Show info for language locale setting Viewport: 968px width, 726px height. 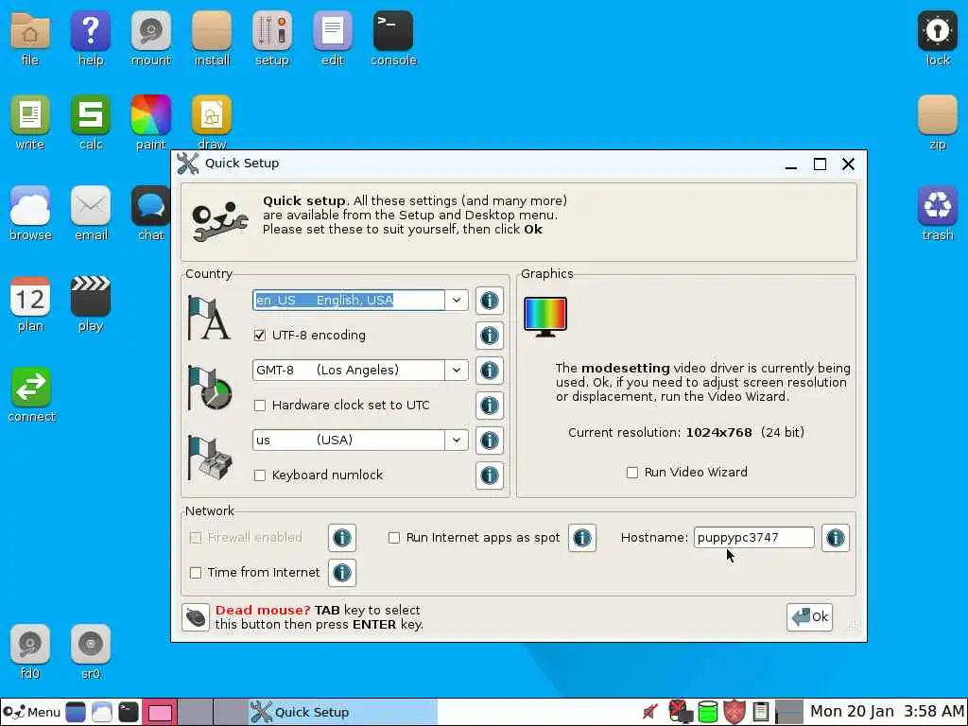click(x=489, y=301)
